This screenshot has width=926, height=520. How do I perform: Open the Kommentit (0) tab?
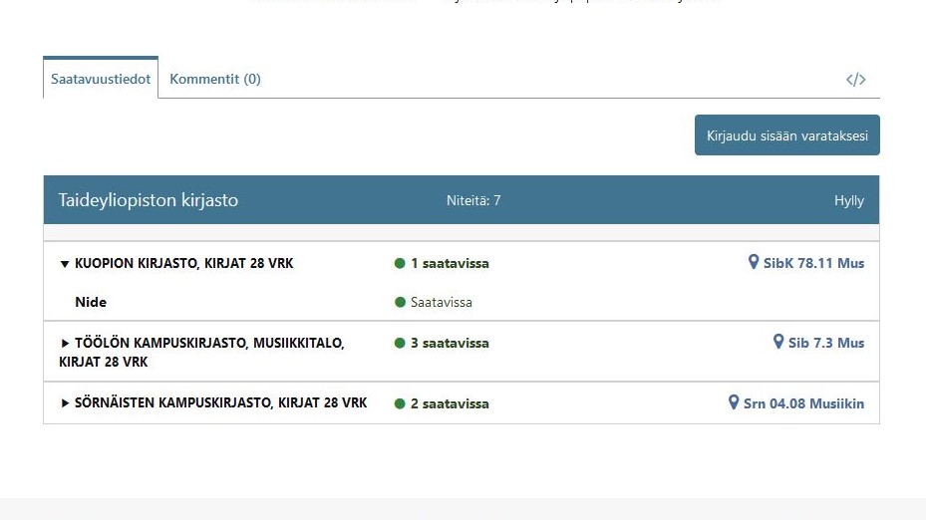[215, 79]
